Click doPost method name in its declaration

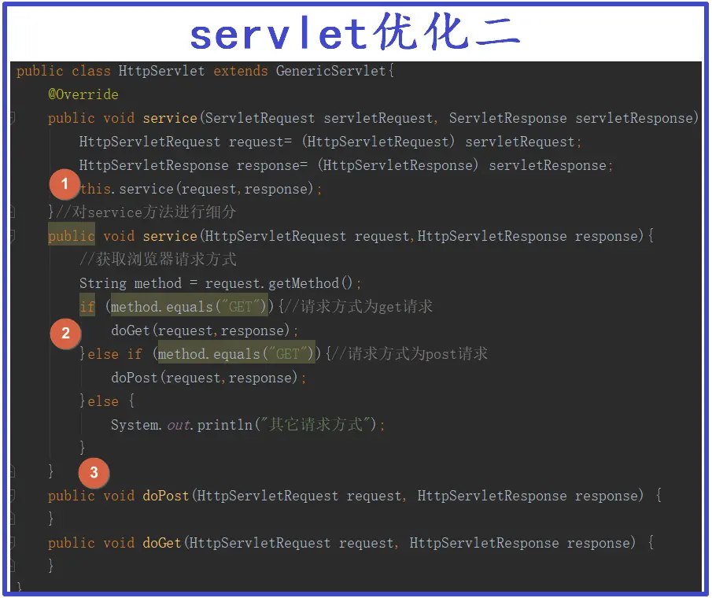(165, 496)
